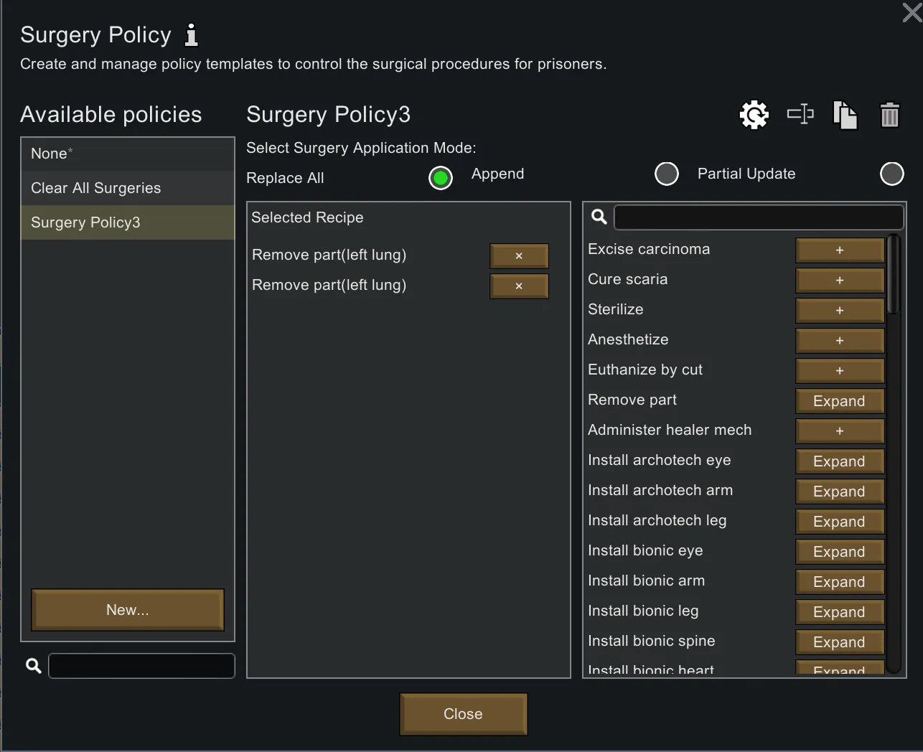Remove the first Remove part(left lung) entry

click(519, 255)
